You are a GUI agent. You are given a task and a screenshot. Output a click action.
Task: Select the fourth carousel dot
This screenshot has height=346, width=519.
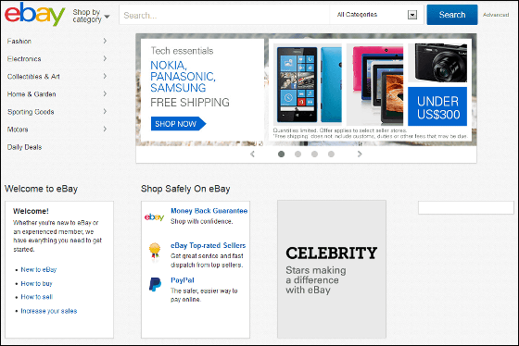[331, 154]
